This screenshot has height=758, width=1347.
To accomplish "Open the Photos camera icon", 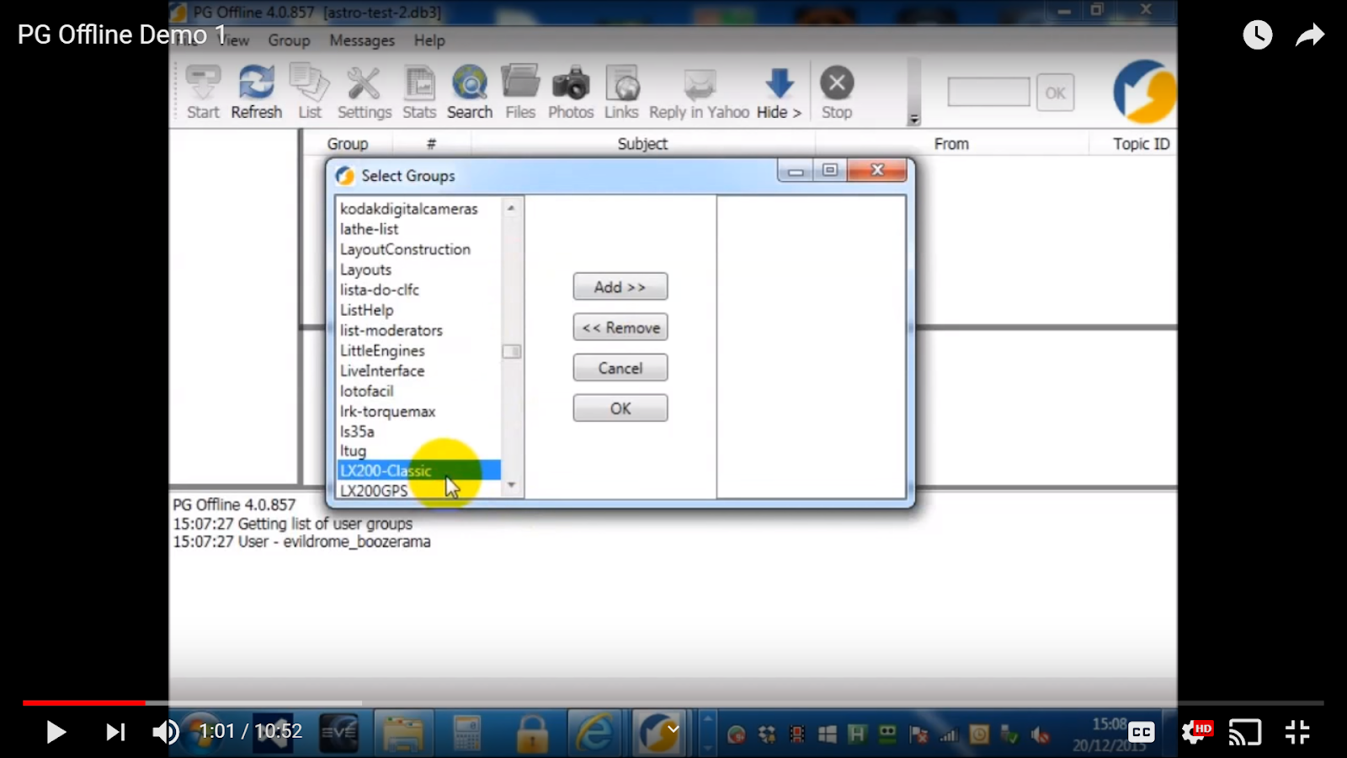I will click(x=571, y=92).
